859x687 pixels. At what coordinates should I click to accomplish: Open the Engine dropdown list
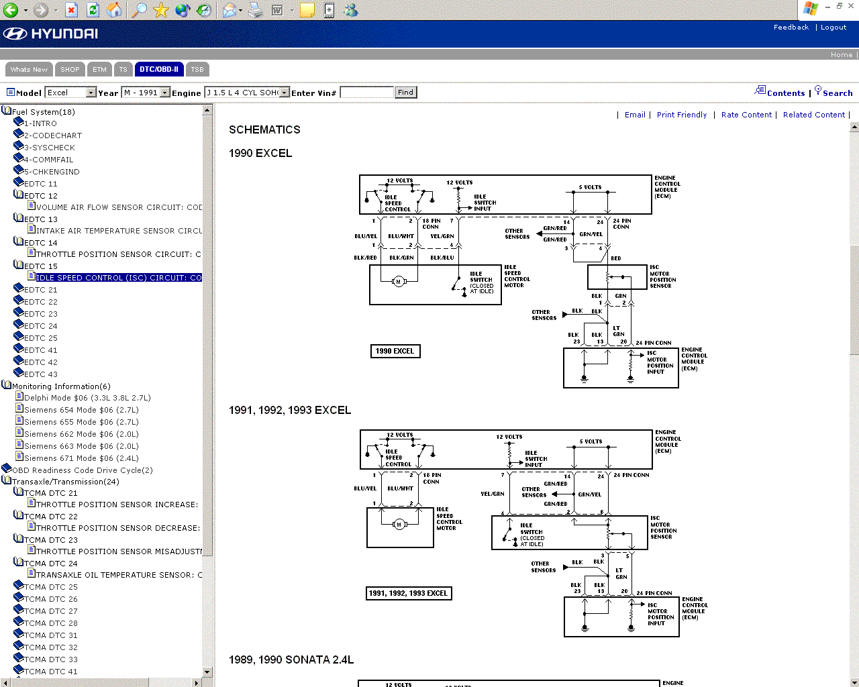point(285,93)
